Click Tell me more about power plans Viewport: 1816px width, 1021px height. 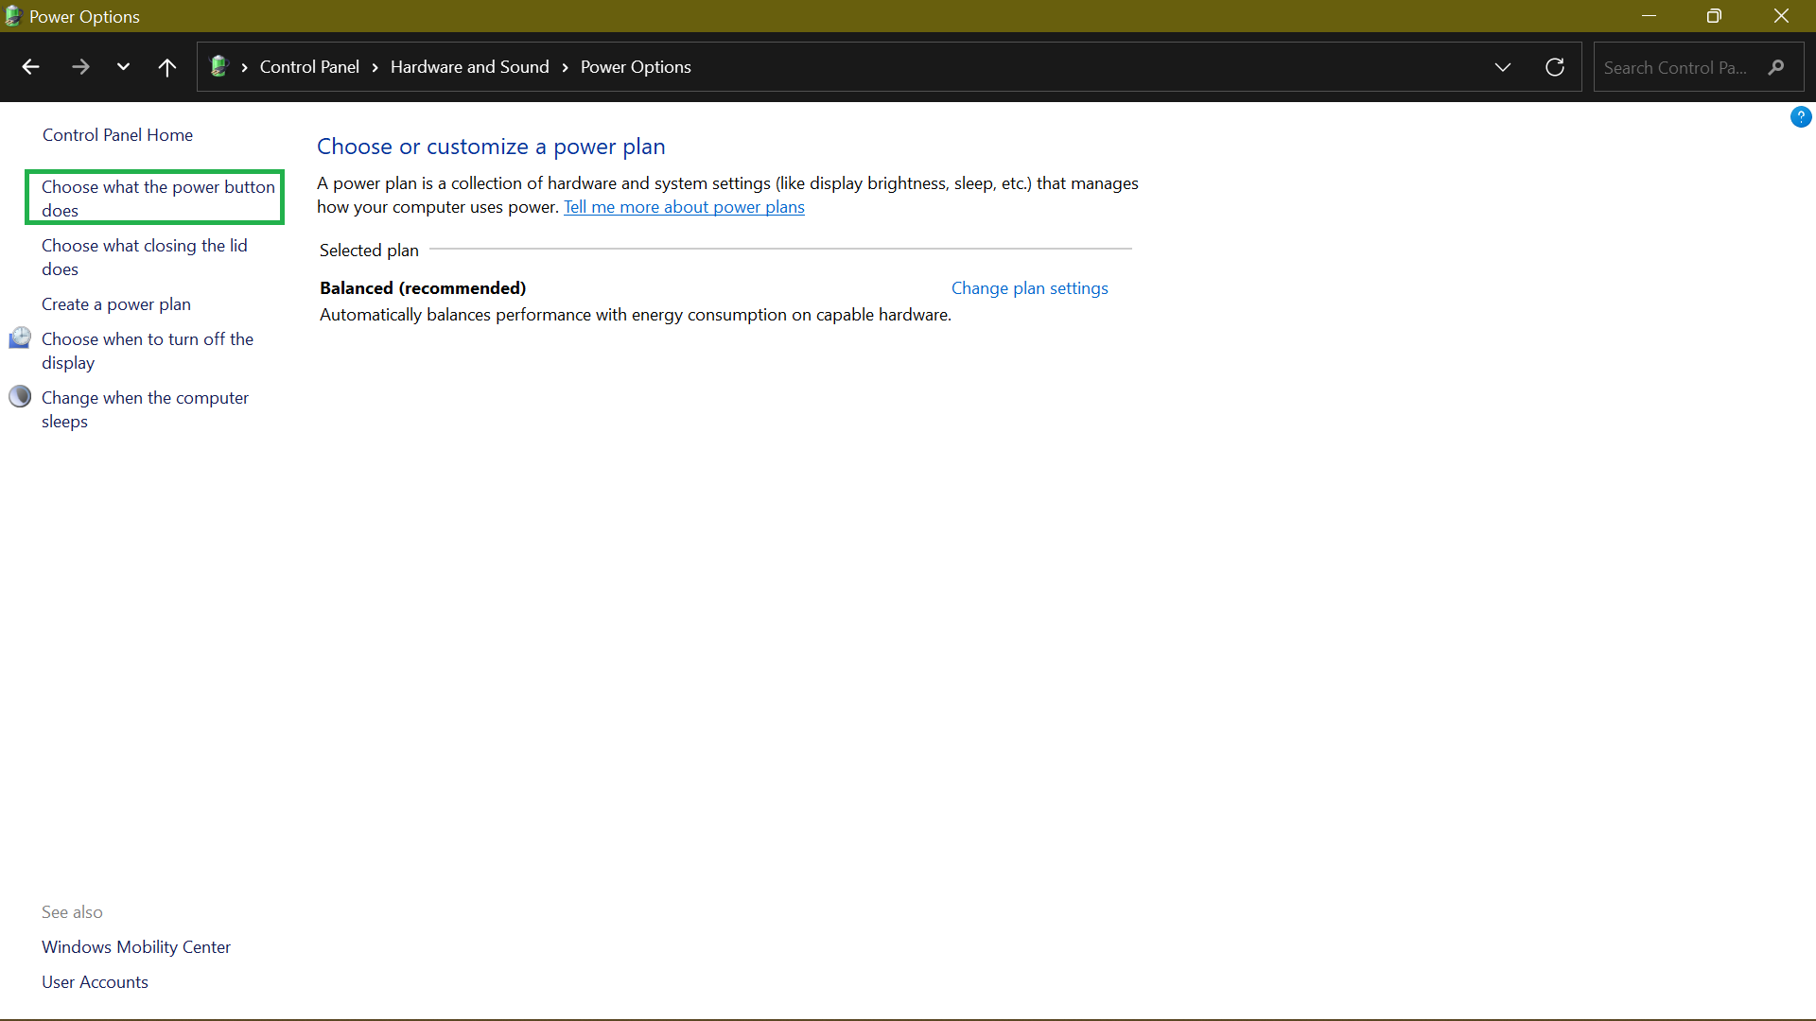pos(684,206)
